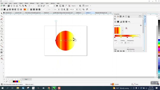The image size is (160, 90).
Task: Select fourth fountain type icon under Type
Action: 123,51
